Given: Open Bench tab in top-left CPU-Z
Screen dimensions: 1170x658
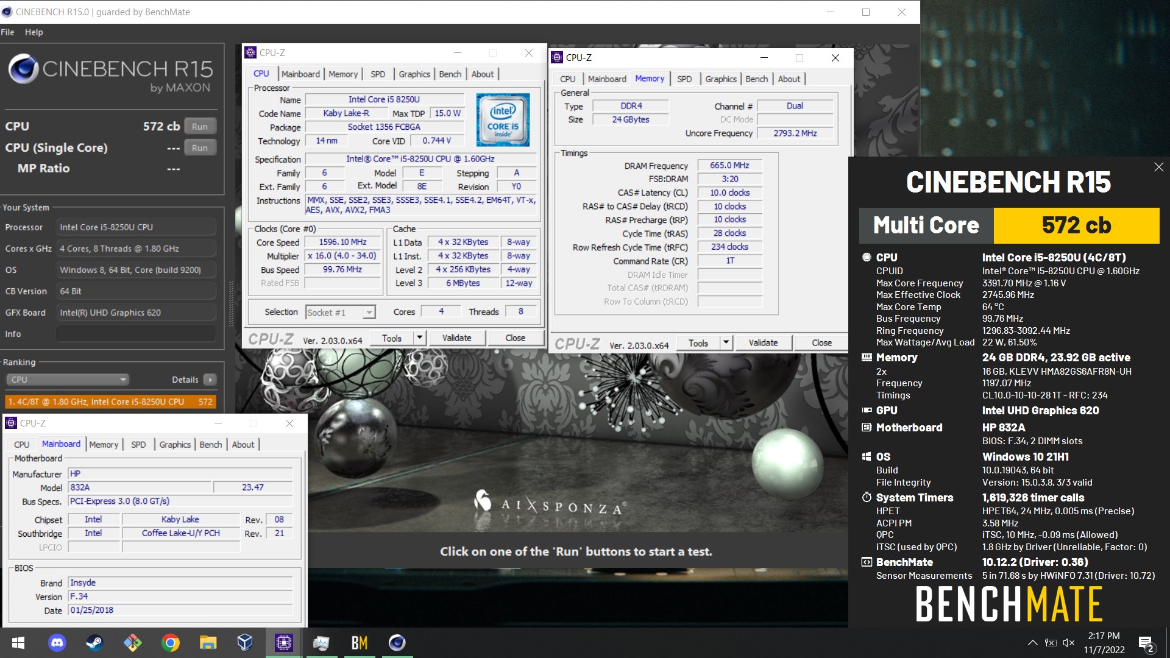Looking at the screenshot, I should (450, 74).
